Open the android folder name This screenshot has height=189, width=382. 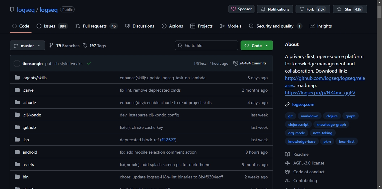[30, 152]
